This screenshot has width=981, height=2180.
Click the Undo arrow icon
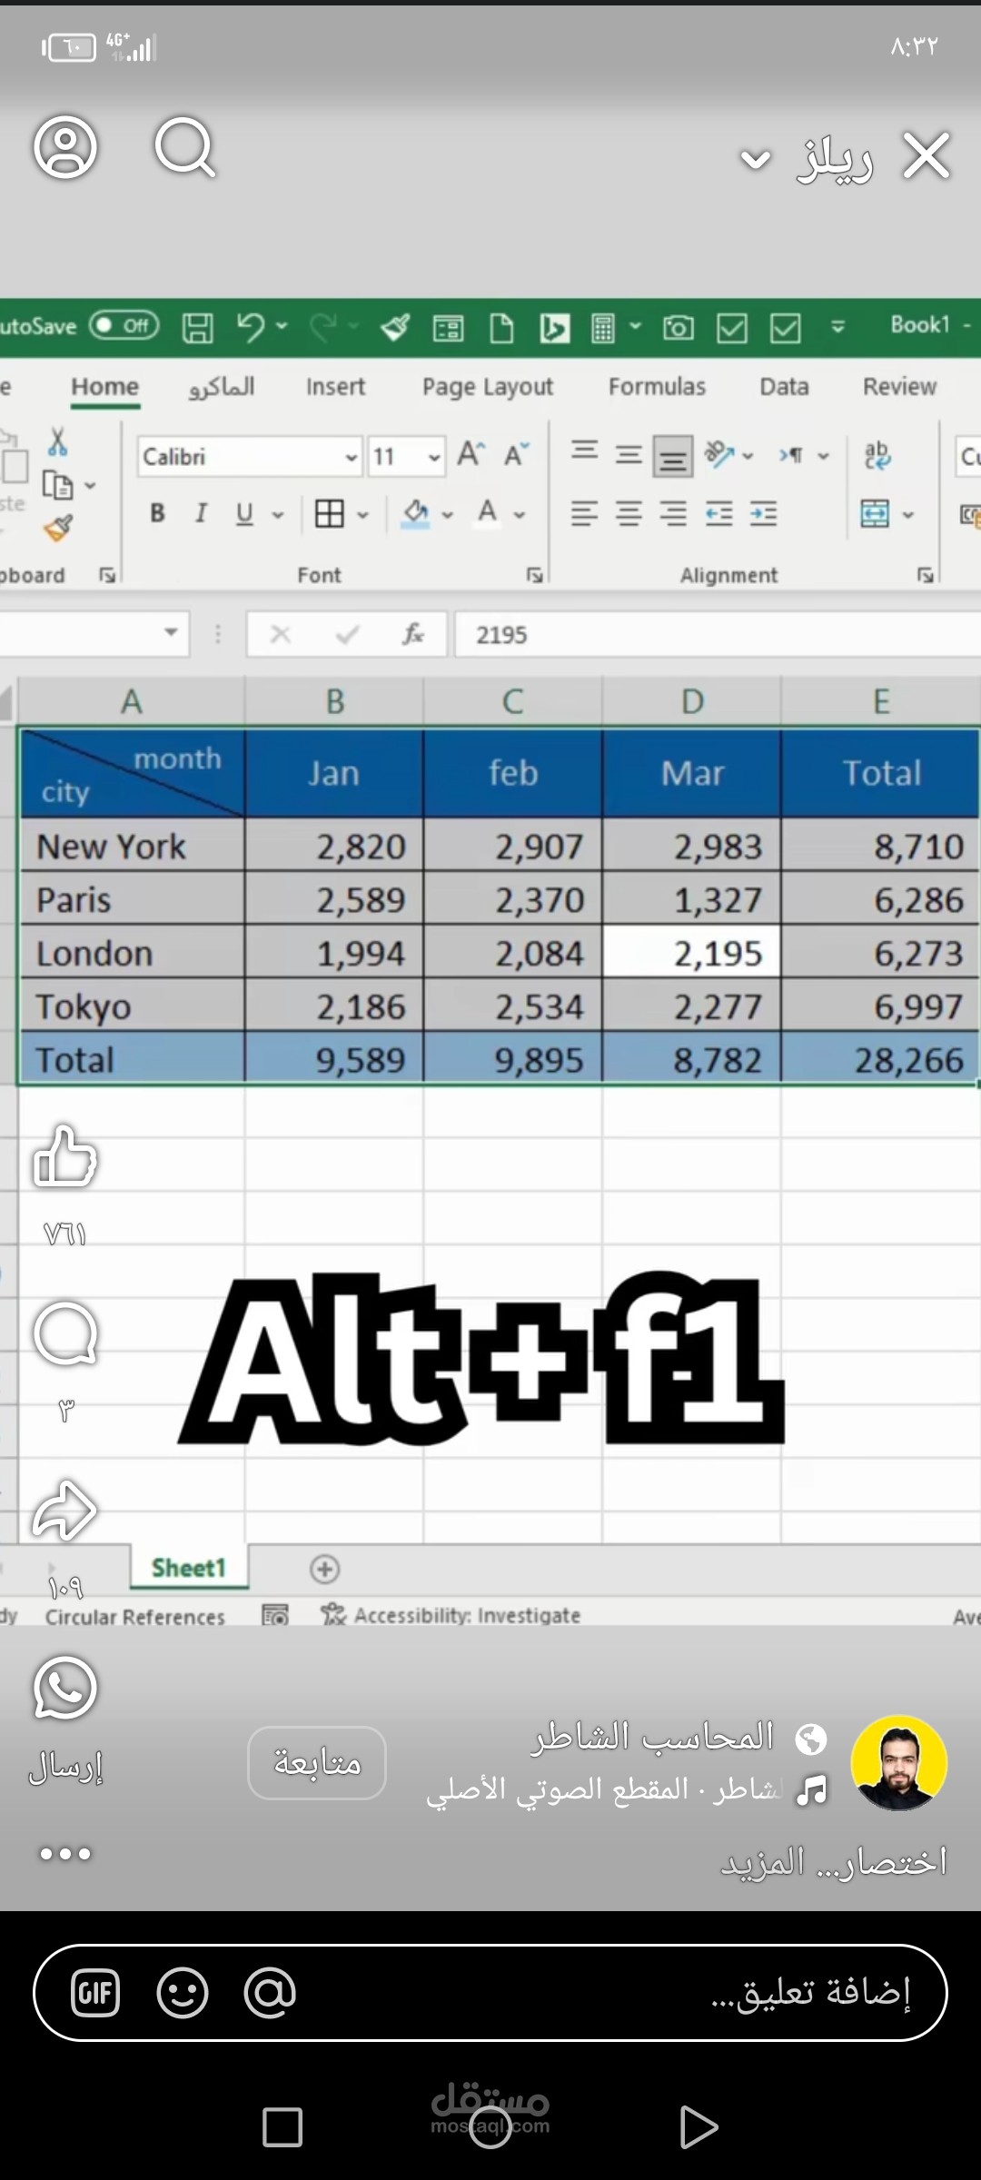[x=251, y=326]
